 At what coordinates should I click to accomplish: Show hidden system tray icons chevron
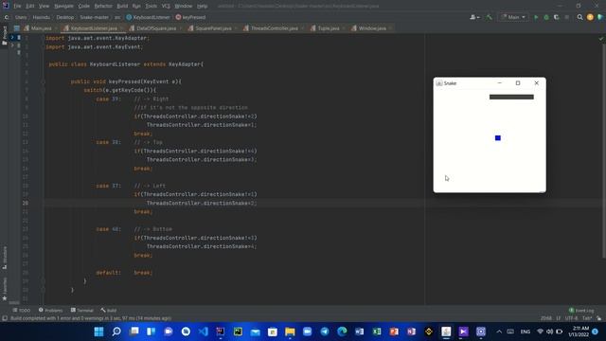point(499,332)
